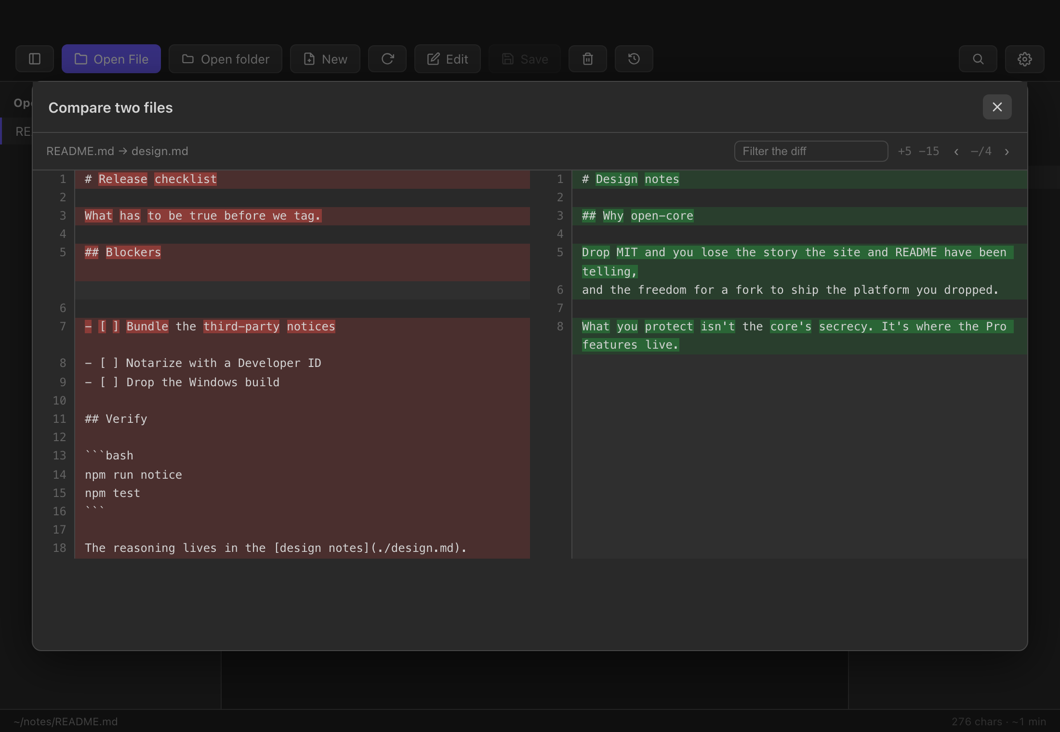Screen dimensions: 1060x732
Task: Click the Open folder button
Action: coord(225,59)
